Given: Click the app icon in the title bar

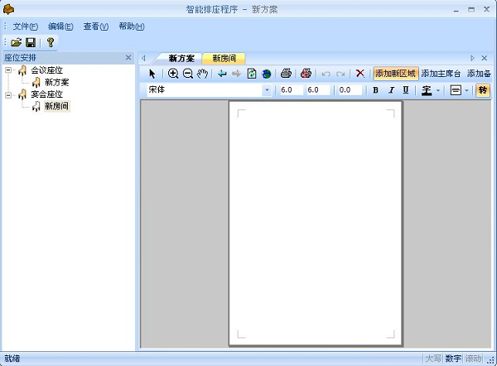Looking at the screenshot, I should 8,9.
